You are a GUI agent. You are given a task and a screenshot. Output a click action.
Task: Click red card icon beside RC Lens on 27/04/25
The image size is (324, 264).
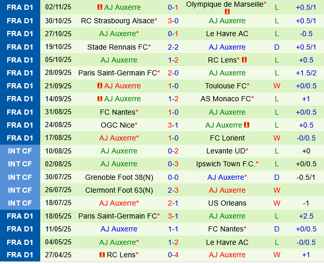click(x=102, y=255)
